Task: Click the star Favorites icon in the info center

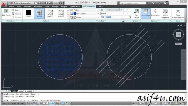Action: coord(160,3)
